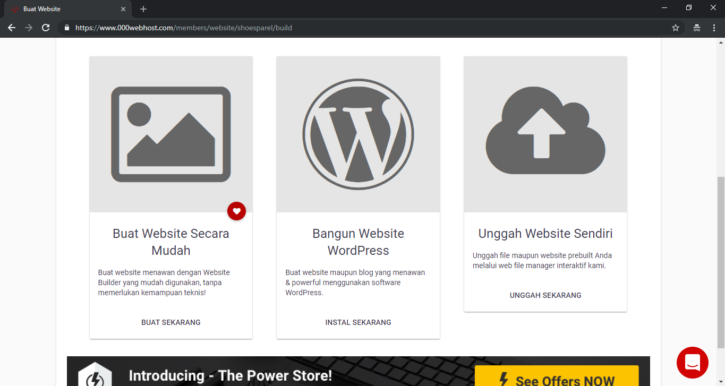Image resolution: width=725 pixels, height=386 pixels.
Task: Click the cloud upload icon
Action: pos(545,131)
